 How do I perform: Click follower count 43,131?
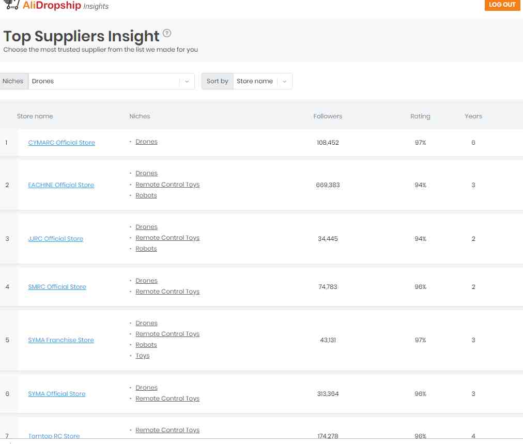(328, 340)
